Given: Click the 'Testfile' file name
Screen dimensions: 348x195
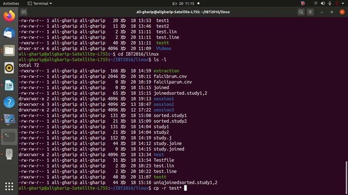Looking at the screenshot, I should 164,160.
